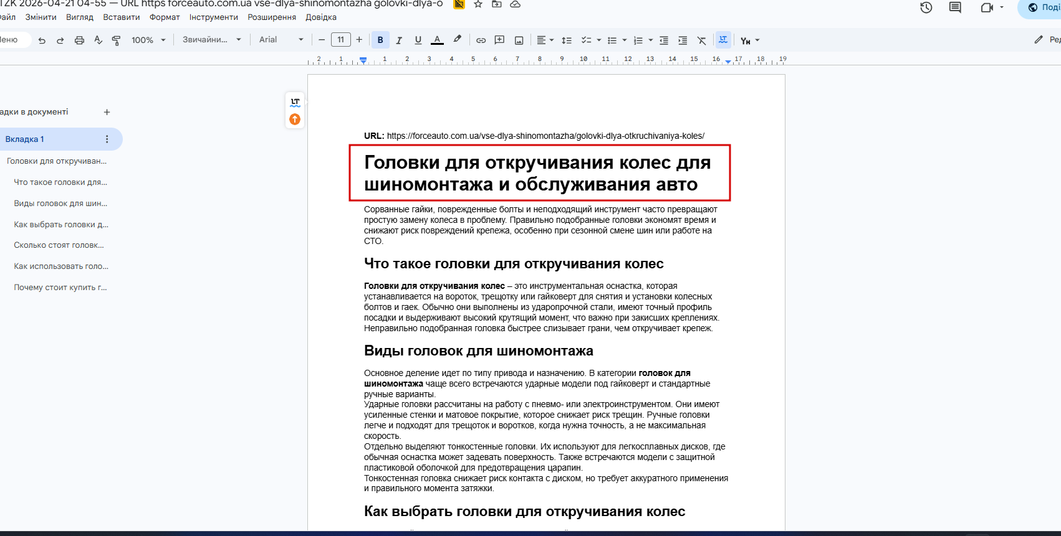This screenshot has height=536, width=1061.
Task: Click the orange upward arrow extension icon
Action: click(x=295, y=119)
